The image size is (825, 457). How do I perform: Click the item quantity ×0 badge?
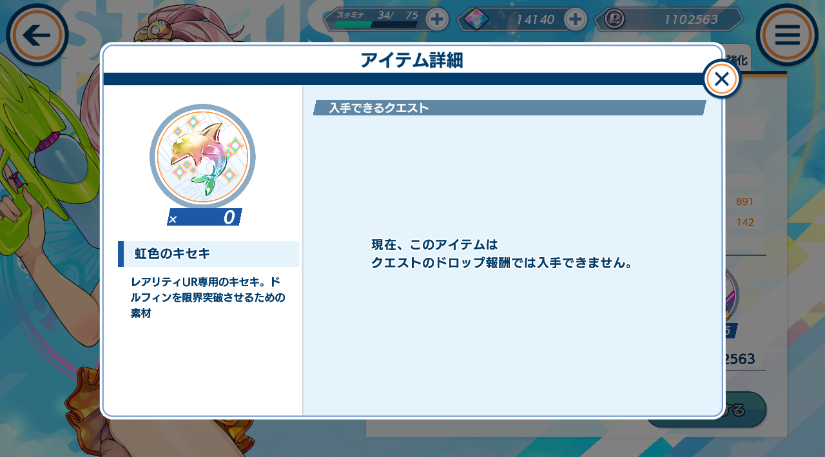[x=204, y=217]
